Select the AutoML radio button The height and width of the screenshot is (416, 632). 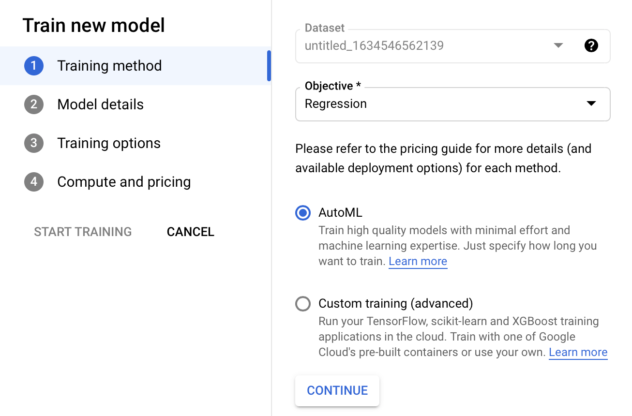pyautogui.click(x=303, y=213)
